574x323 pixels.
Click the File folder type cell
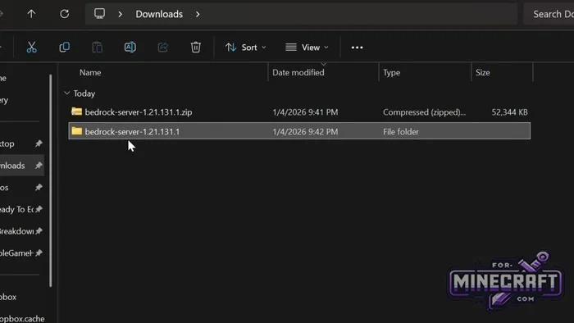(401, 132)
